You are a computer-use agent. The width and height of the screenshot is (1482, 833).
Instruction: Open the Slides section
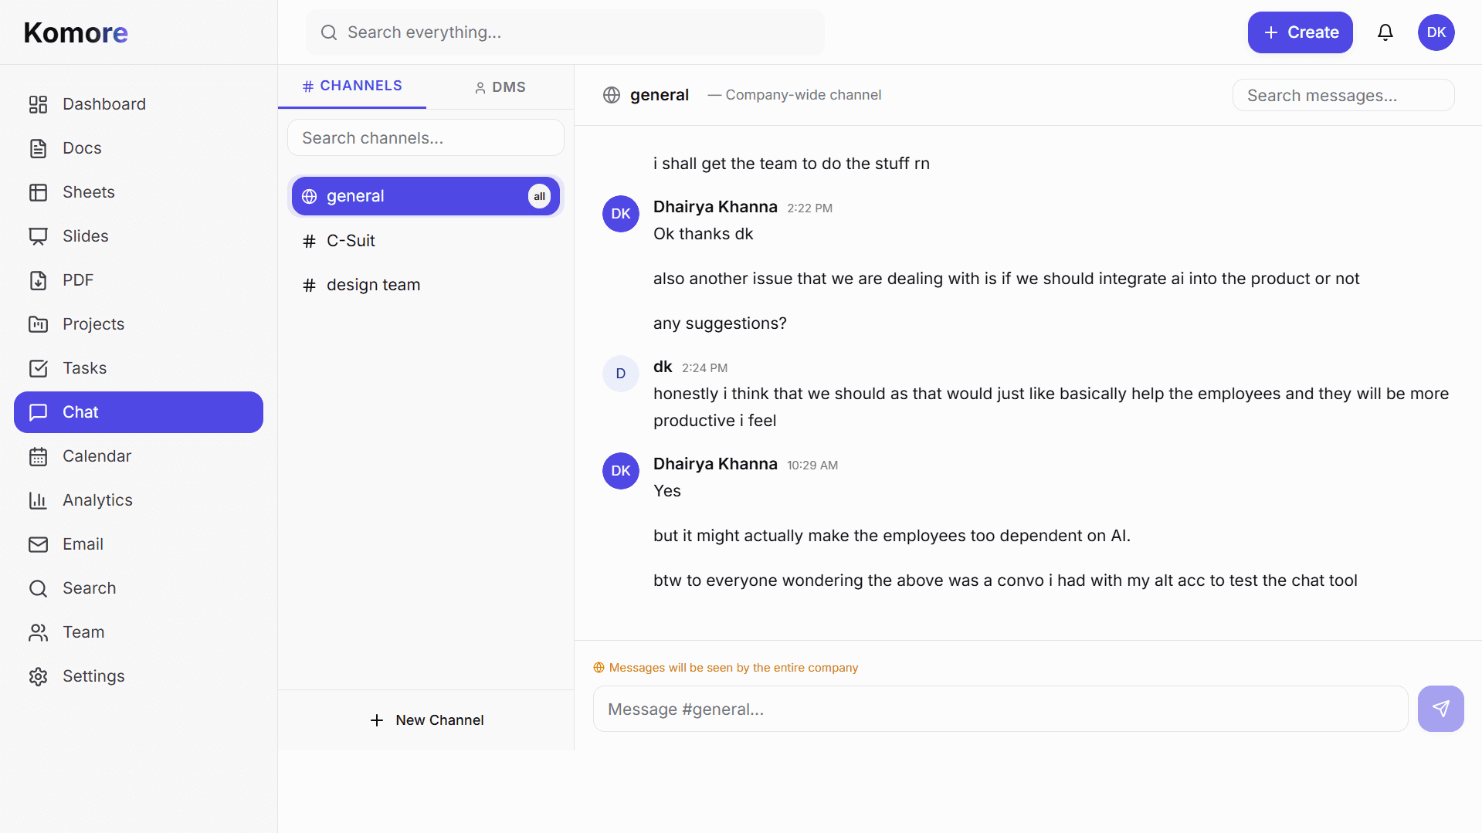coord(85,235)
